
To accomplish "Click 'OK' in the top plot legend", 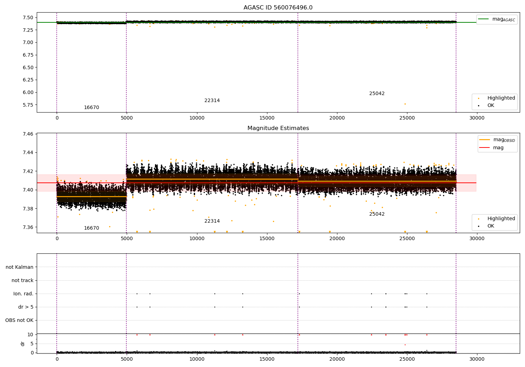I will coord(486,105).
